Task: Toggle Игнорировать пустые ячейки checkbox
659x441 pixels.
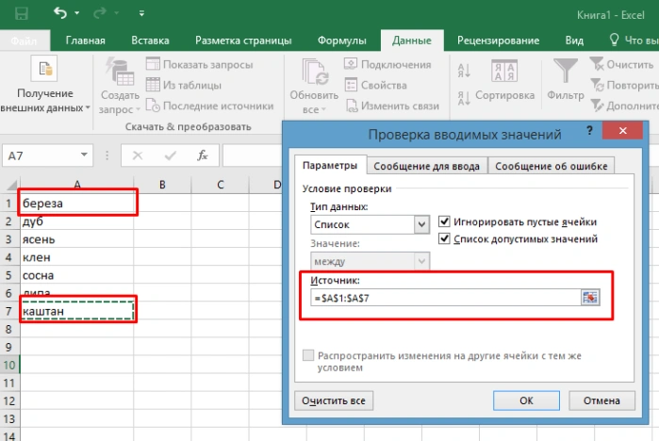Action: (444, 221)
